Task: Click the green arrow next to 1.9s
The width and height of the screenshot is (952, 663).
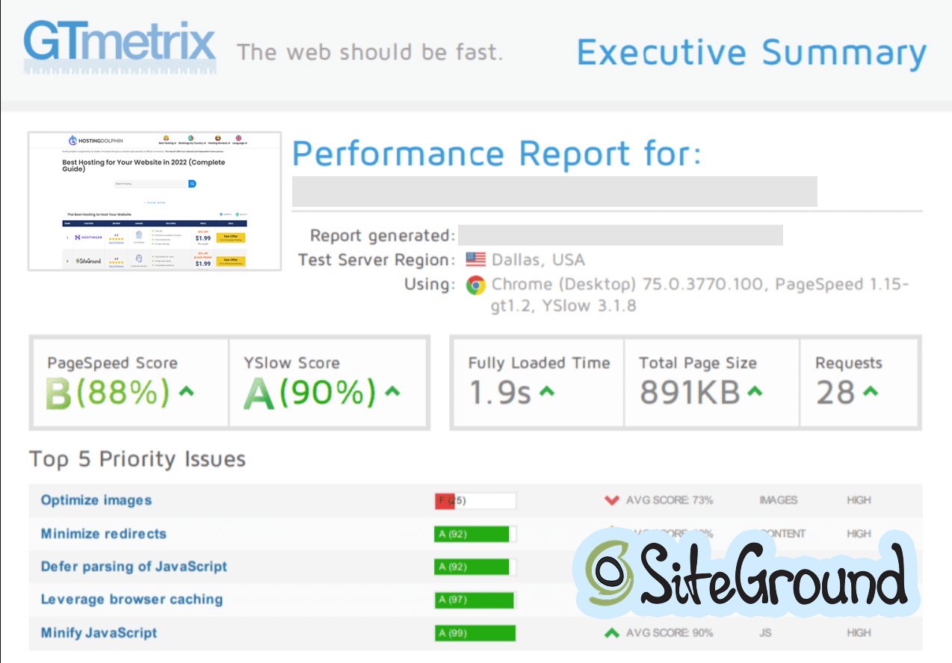Action: (x=547, y=390)
